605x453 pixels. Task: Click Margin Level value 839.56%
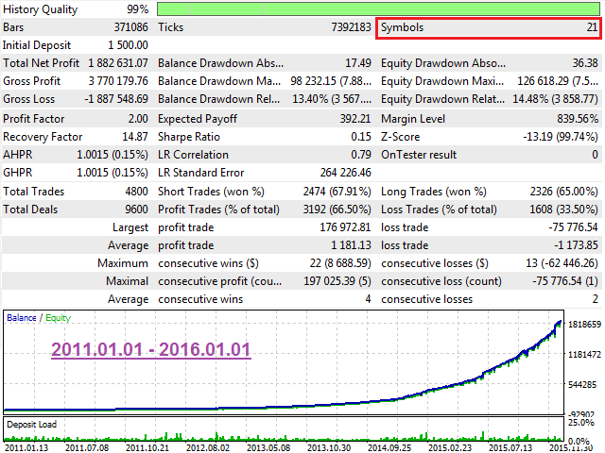[578, 119]
